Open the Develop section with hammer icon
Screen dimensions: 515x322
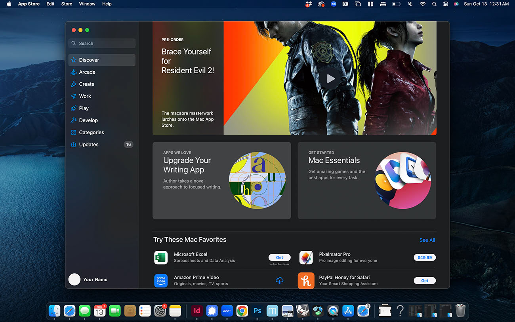[x=88, y=120]
